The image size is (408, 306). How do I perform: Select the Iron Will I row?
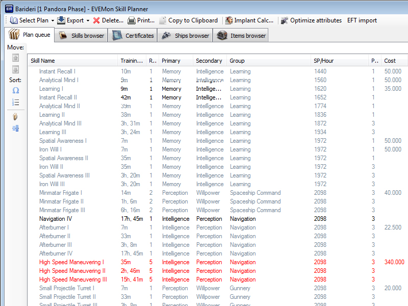(x=218, y=149)
